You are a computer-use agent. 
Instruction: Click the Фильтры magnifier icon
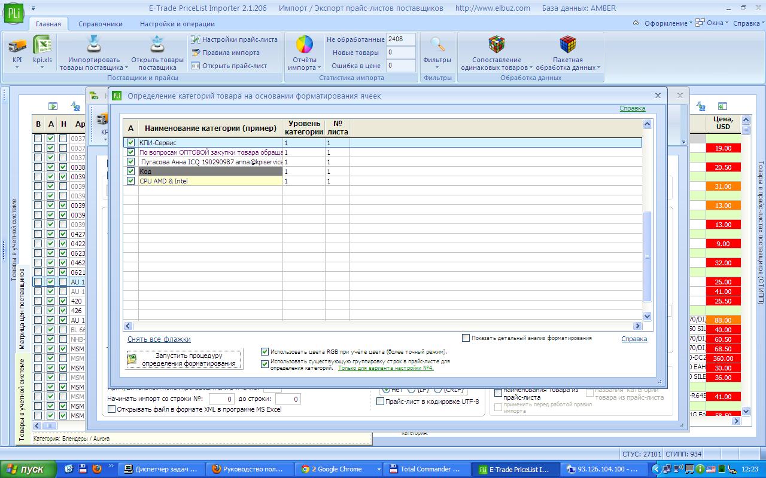[x=437, y=45]
